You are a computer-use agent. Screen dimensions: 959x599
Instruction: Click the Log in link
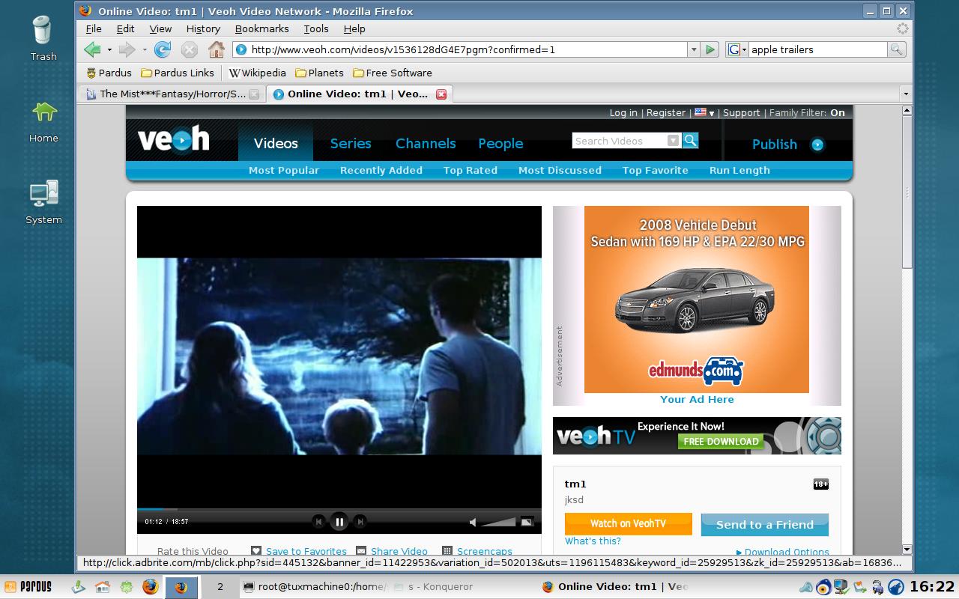623,112
